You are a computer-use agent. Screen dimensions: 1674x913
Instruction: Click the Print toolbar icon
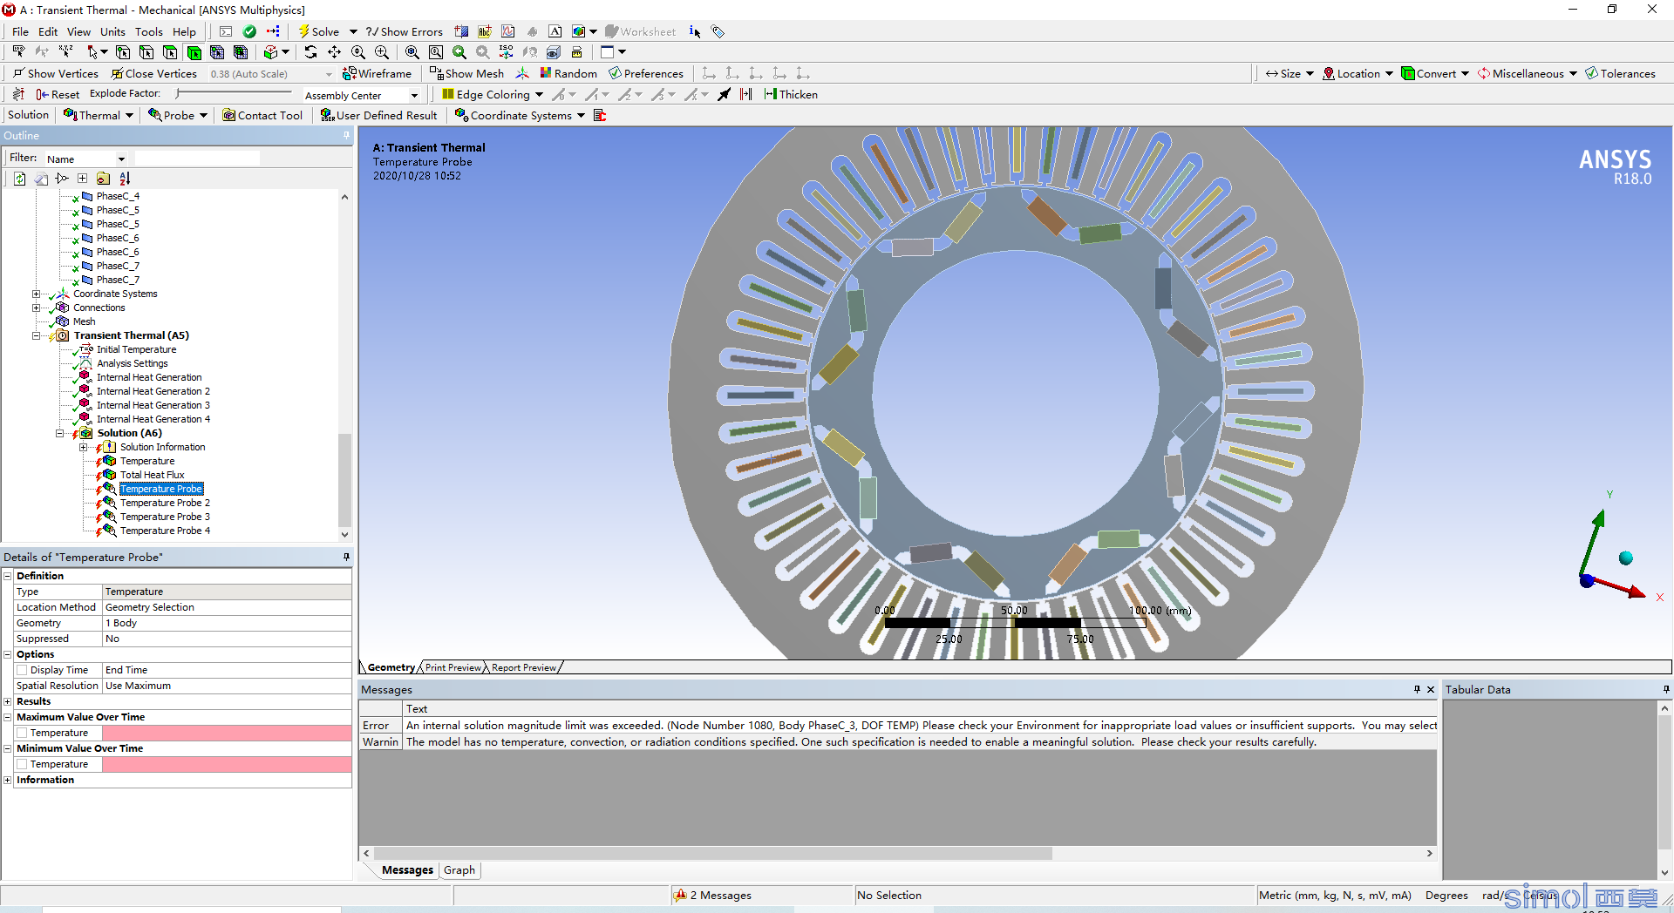pyautogui.click(x=576, y=52)
